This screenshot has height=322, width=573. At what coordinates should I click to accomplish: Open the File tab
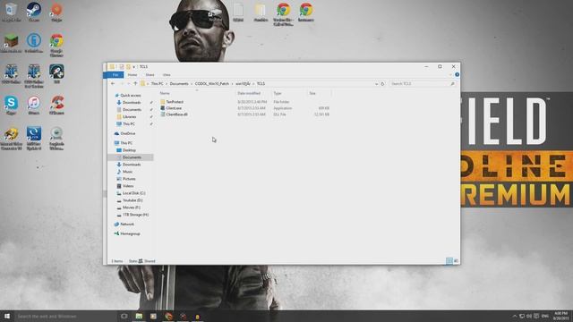click(115, 74)
